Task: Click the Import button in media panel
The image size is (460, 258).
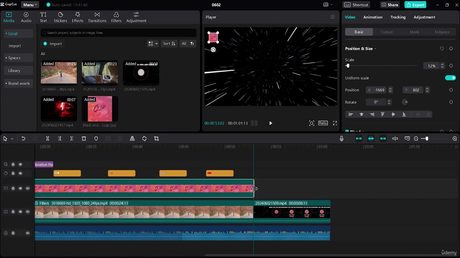Action: pyautogui.click(x=52, y=44)
